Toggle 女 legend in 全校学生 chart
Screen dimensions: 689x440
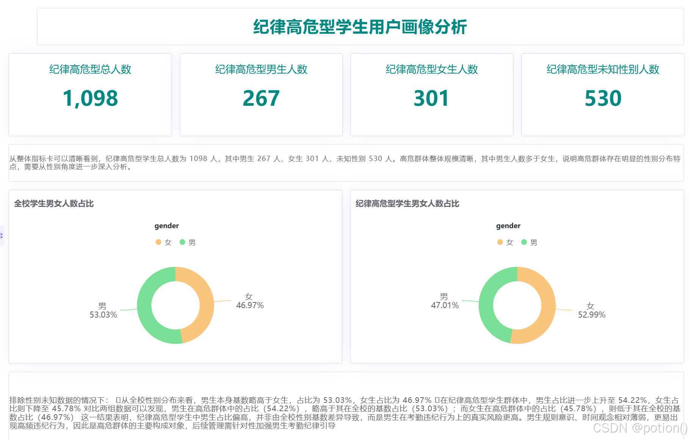click(x=164, y=242)
